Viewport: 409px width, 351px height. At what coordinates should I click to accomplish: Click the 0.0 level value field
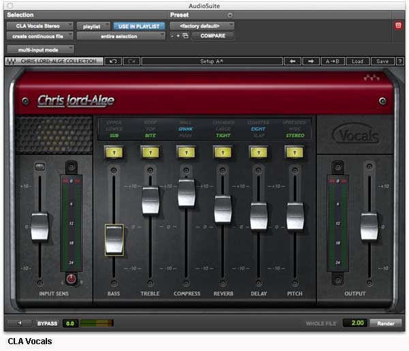pyautogui.click(x=70, y=323)
